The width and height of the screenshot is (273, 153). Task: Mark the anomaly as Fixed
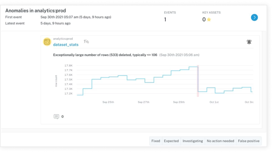[x=156, y=141]
